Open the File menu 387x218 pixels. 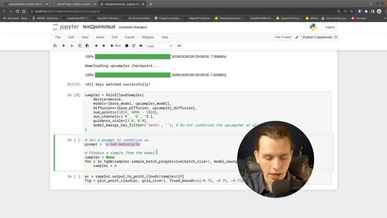tap(58, 37)
